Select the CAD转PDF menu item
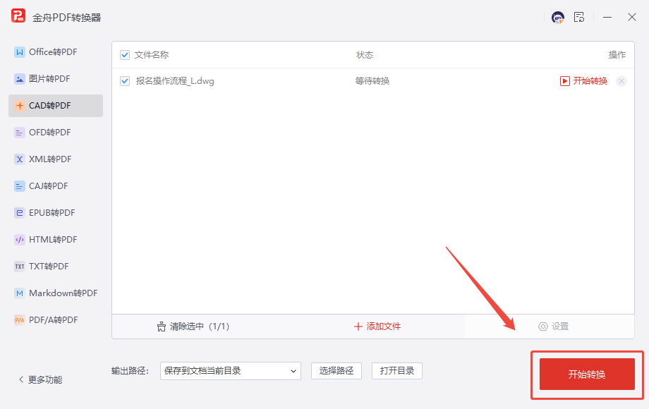 pyautogui.click(x=56, y=106)
